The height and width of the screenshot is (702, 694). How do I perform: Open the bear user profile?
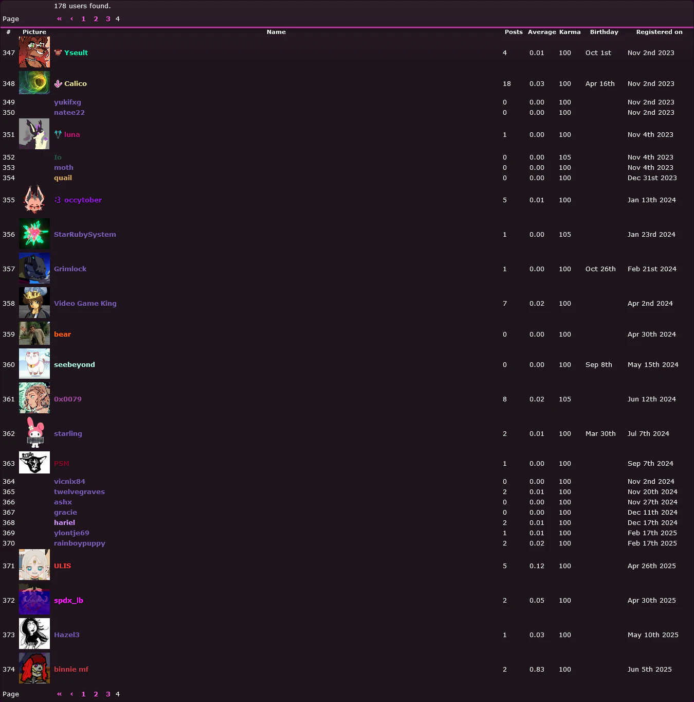click(62, 335)
